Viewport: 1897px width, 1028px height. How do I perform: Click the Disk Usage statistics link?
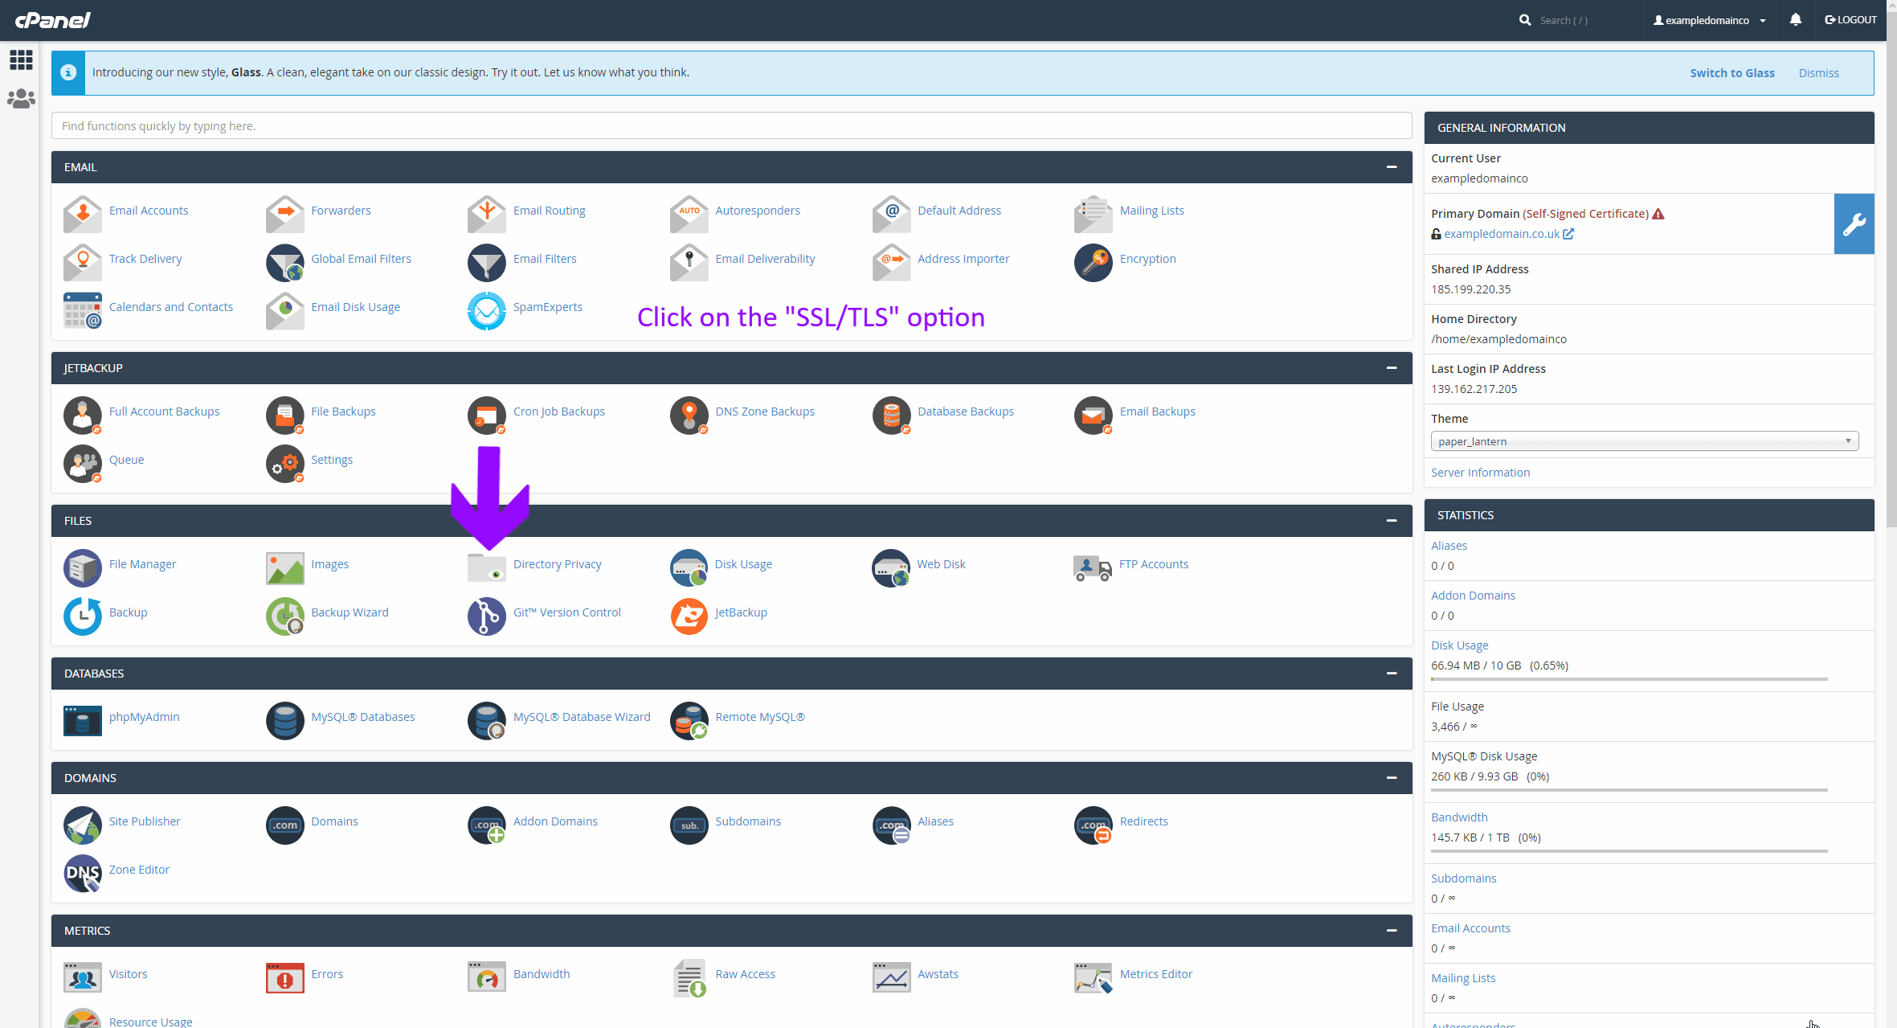pos(1459,645)
